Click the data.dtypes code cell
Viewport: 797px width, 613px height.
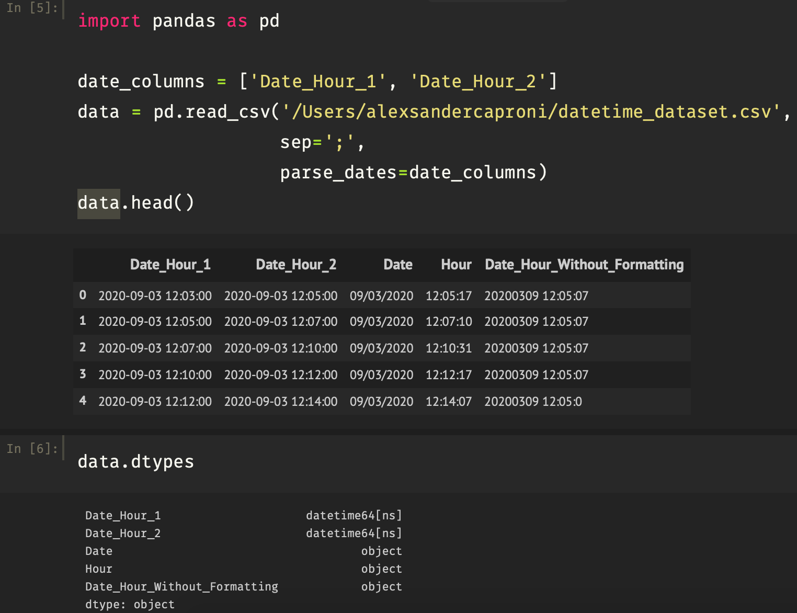click(x=135, y=461)
